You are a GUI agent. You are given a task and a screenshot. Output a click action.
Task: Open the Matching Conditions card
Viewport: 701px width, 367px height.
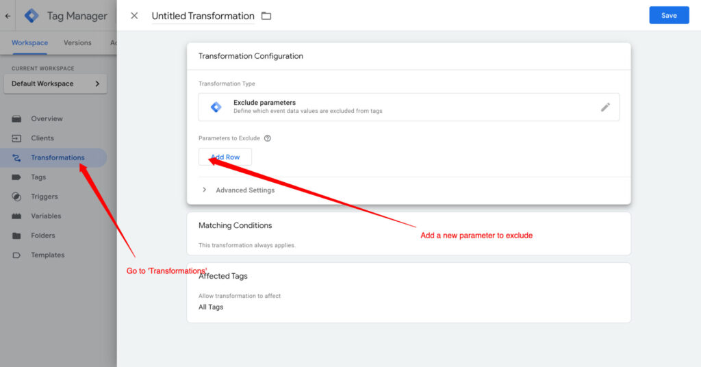click(409, 233)
